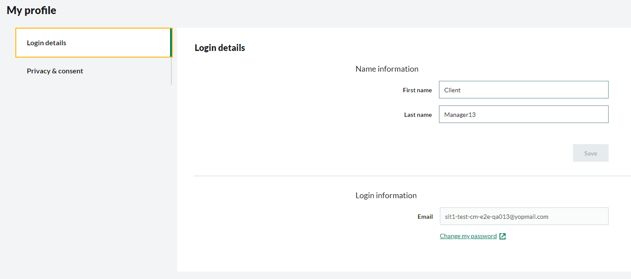Click the First name label
This screenshot has width=631, height=279.
417,90
